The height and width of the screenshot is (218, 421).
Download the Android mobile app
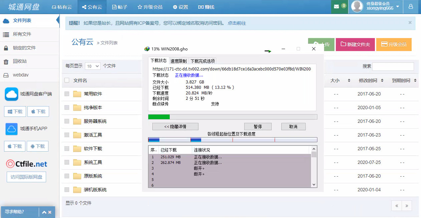(x=37, y=146)
